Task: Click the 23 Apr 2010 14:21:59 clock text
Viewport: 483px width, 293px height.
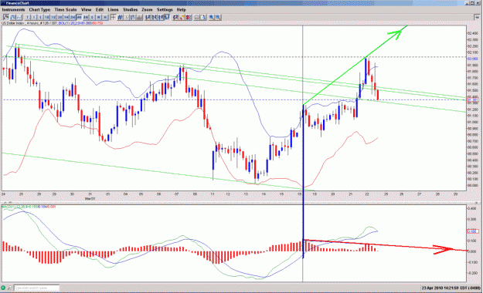Action: (x=440, y=288)
